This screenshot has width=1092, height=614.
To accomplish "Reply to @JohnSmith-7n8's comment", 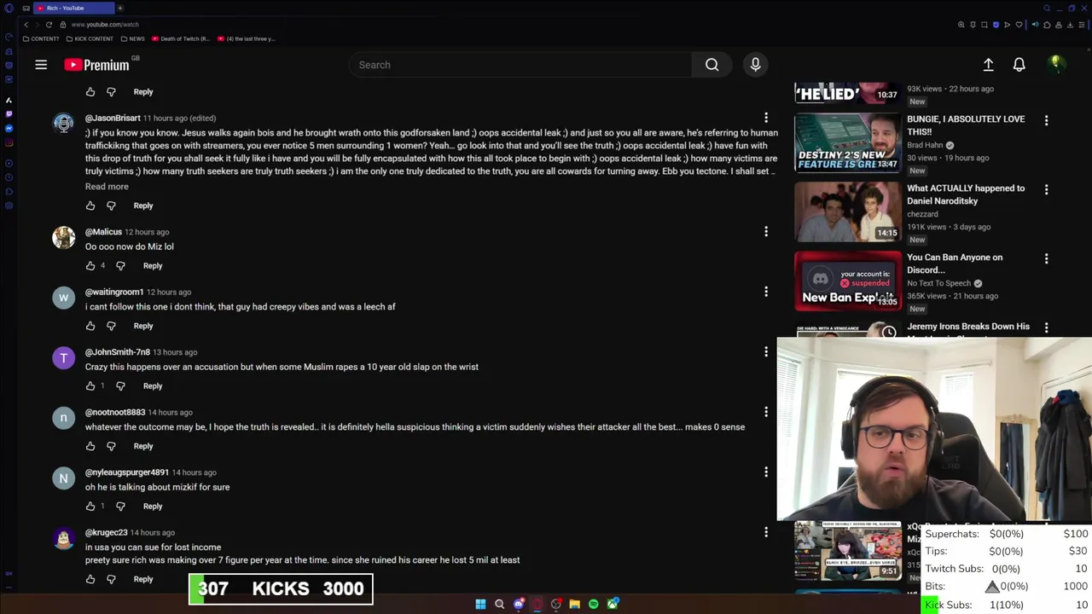I will [x=153, y=385].
